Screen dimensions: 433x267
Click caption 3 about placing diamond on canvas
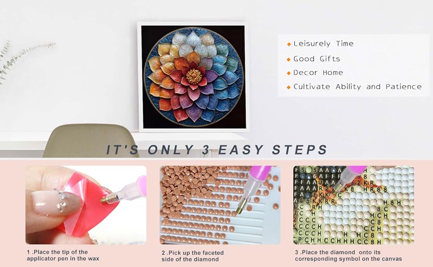[x=348, y=255]
